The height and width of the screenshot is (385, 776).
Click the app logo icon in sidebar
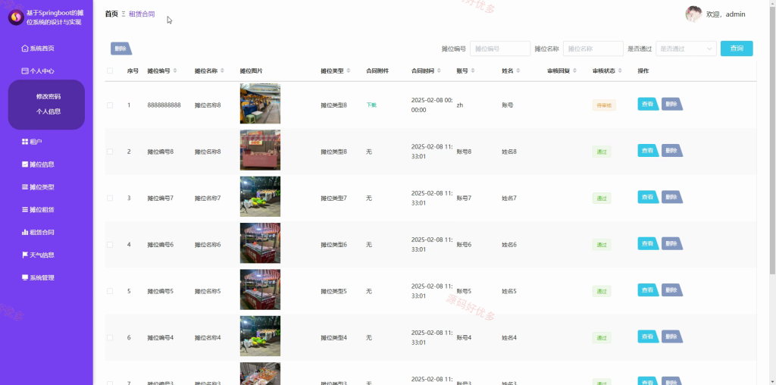pyautogui.click(x=16, y=18)
